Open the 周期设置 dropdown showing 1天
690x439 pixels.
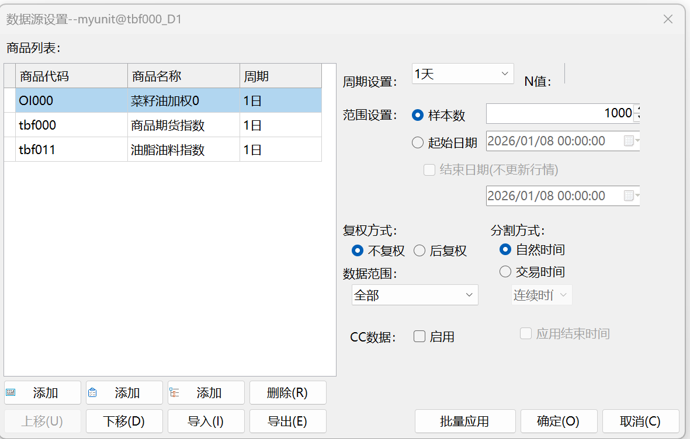click(462, 74)
